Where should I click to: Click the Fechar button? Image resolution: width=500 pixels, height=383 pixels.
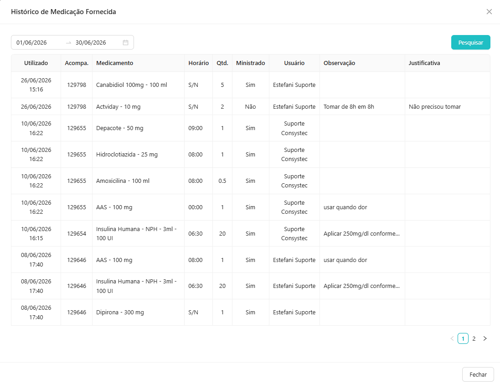coord(478,374)
